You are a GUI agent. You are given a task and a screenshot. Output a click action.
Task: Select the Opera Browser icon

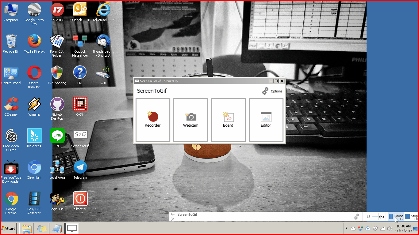click(x=34, y=77)
